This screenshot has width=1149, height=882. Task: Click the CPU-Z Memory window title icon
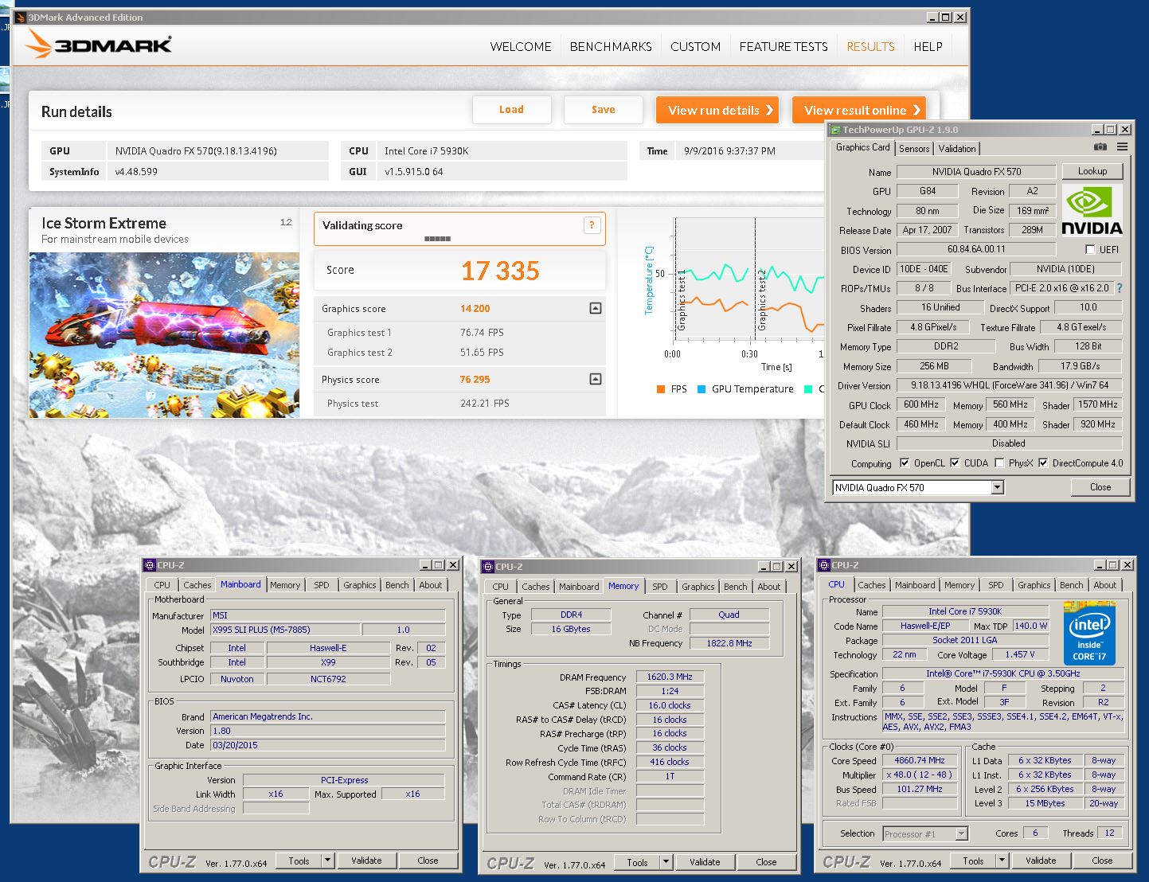click(488, 567)
